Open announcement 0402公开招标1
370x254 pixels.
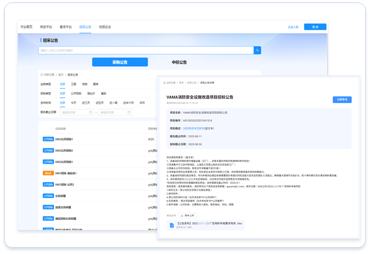coord(64,162)
